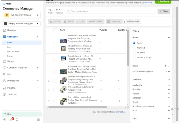Expand the Availability attribute filter

(169, 85)
